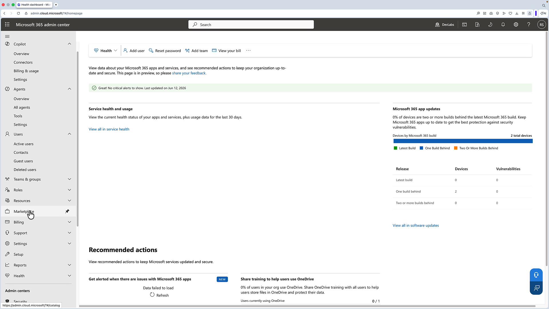Image resolution: width=549 pixels, height=309 pixels.
Task: Open the Health view dropdown
Action: coord(106,51)
